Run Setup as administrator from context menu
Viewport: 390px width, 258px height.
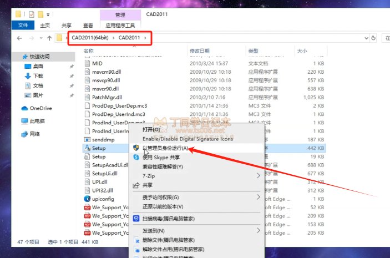tap(165, 148)
